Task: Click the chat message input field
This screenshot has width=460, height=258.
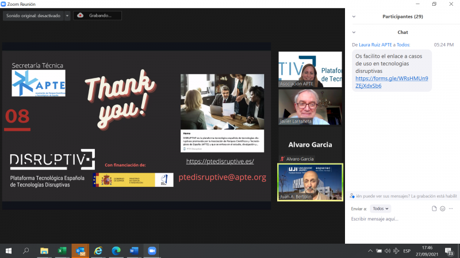Action: point(402,219)
